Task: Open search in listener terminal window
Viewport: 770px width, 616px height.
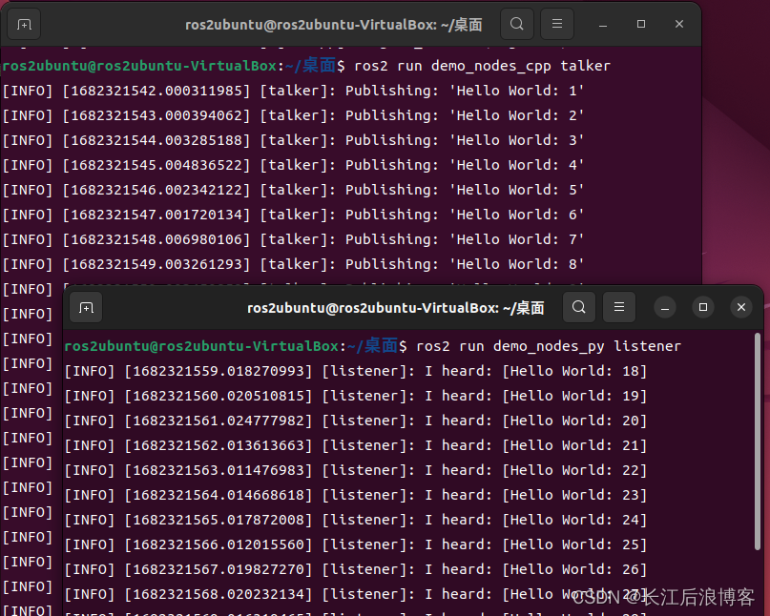Action: coord(579,307)
